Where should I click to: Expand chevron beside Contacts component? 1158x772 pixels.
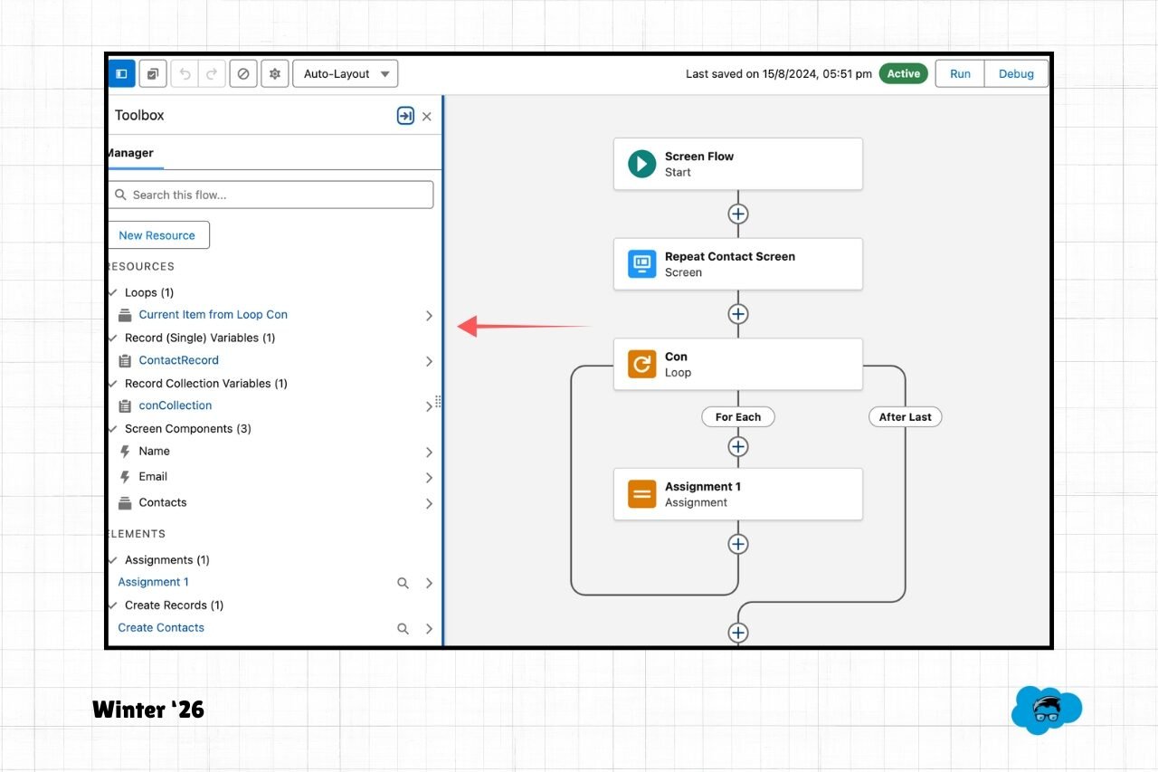point(429,504)
